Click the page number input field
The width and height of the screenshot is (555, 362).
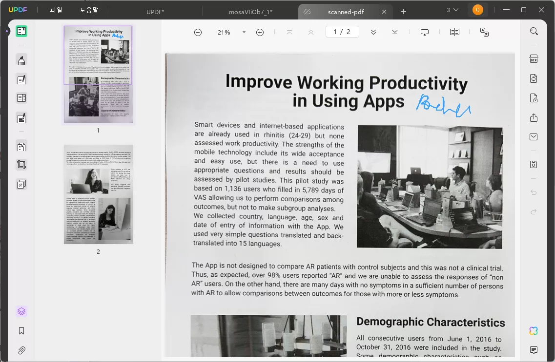[x=342, y=32]
